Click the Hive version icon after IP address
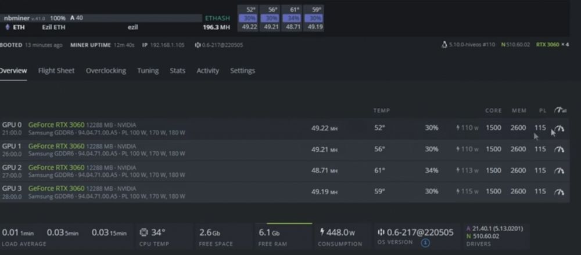Screen dimensions: 581x255 [x=198, y=45]
